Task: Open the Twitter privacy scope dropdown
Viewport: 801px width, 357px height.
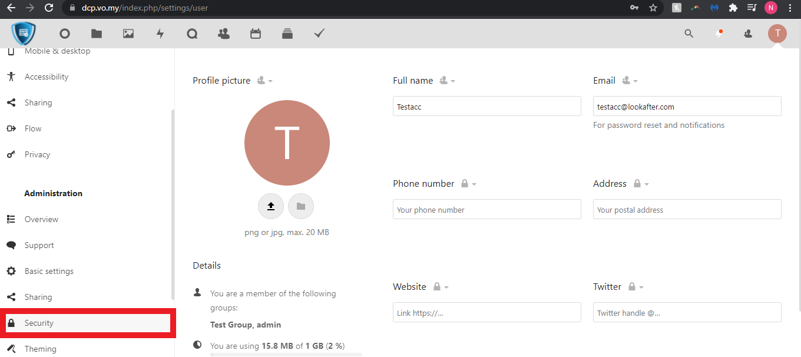Action: [635, 287]
